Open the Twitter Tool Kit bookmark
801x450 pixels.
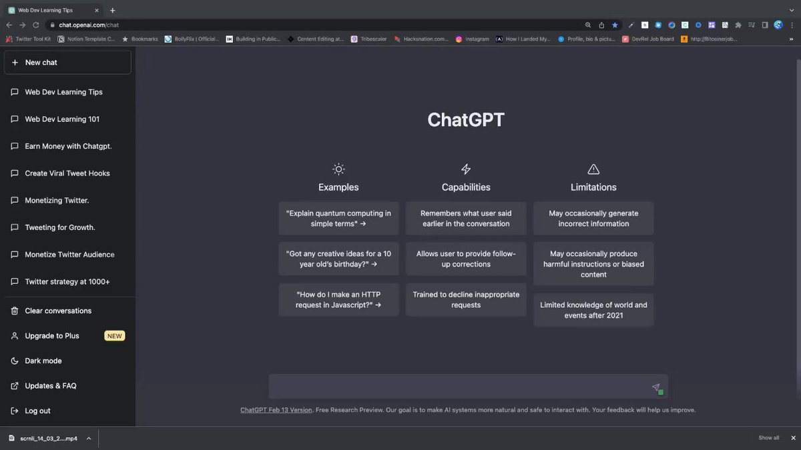click(28, 39)
